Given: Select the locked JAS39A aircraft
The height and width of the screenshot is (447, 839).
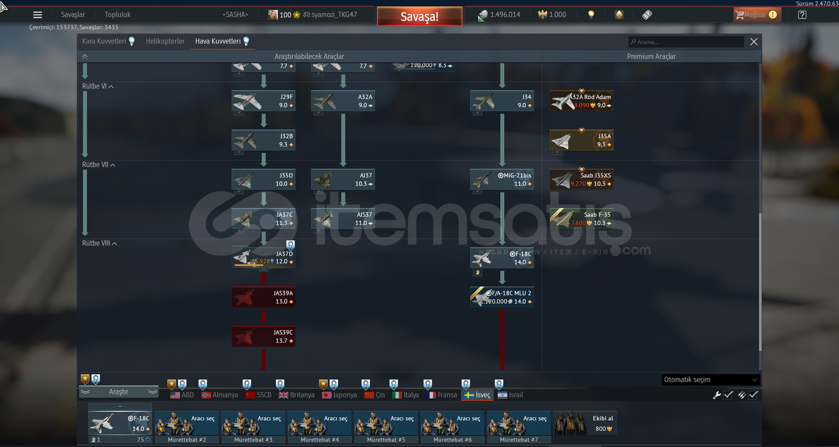Looking at the screenshot, I should (263, 297).
